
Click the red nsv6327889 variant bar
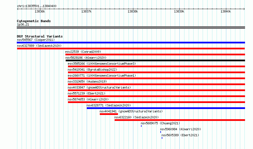pyautogui.click(x=131, y=49)
